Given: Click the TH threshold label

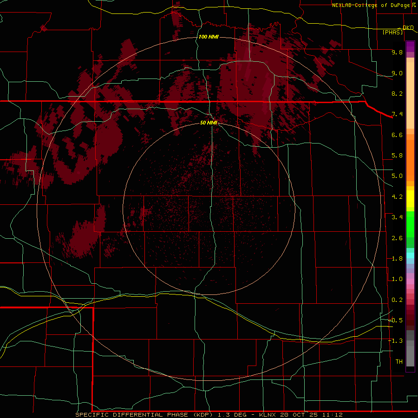Looking at the screenshot, I should coord(399,362).
